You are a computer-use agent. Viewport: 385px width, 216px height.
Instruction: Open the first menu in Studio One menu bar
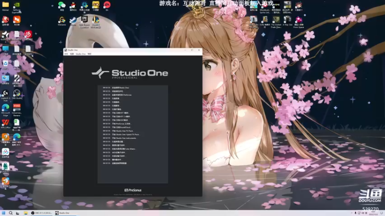[x=66, y=54]
